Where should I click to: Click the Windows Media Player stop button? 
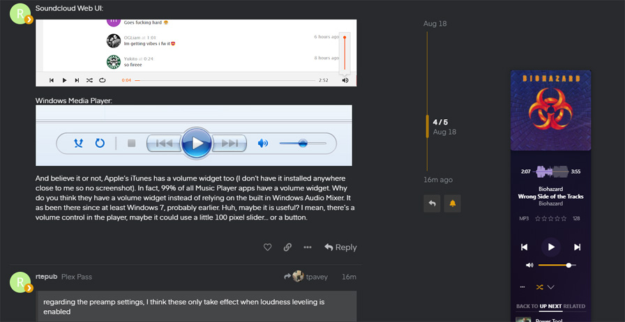[132, 143]
